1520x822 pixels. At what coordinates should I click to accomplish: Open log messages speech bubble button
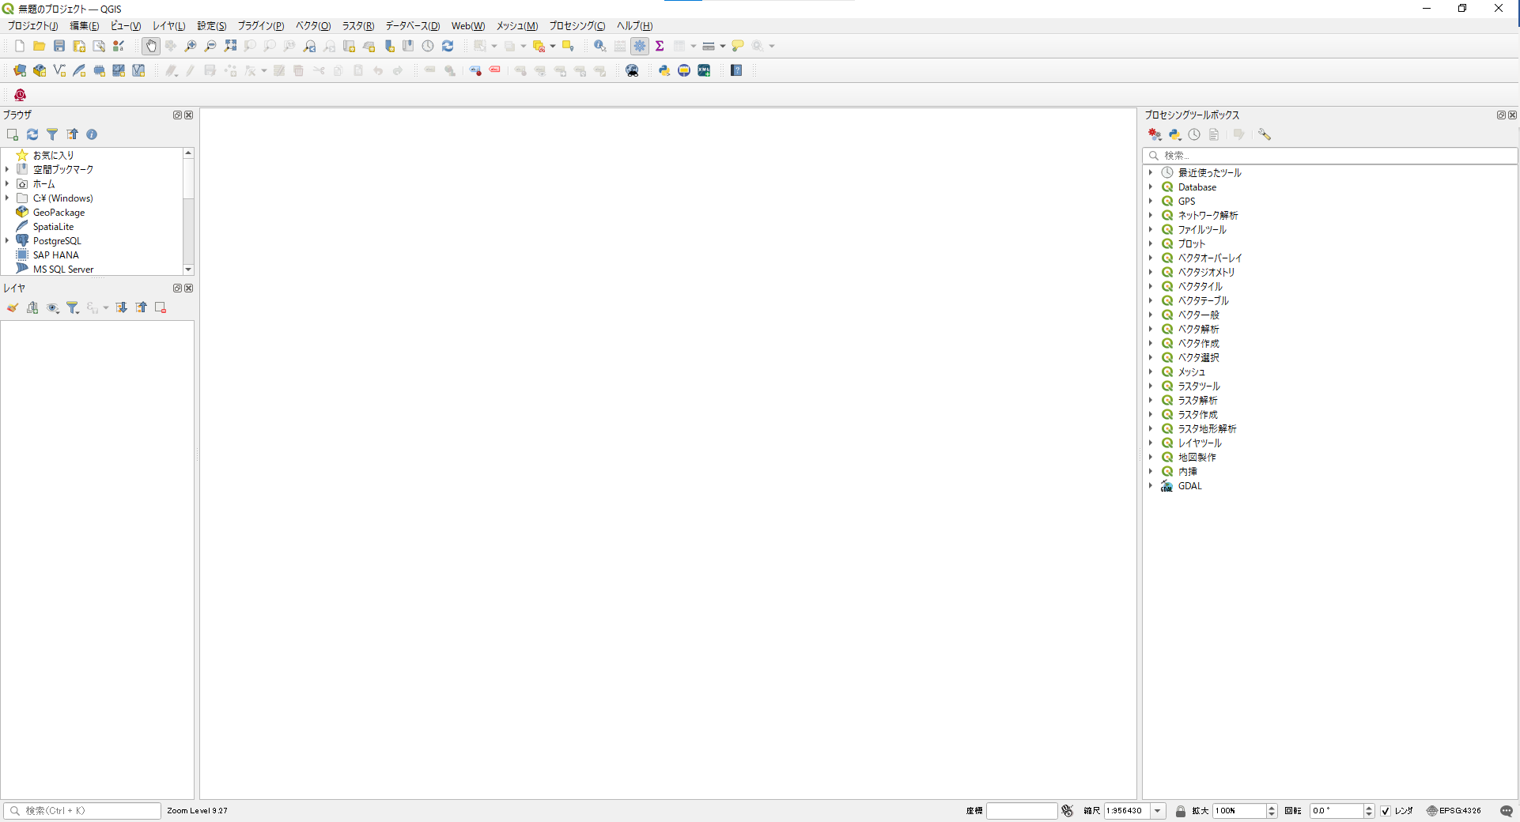click(x=1507, y=811)
